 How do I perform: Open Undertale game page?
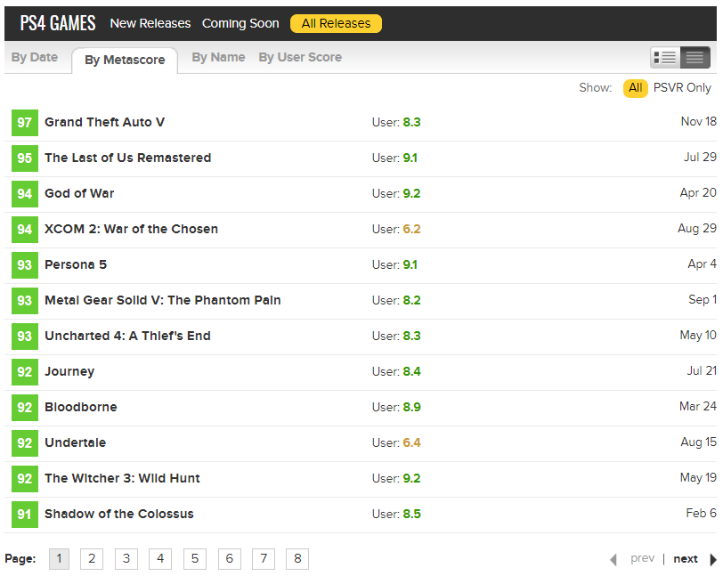[x=75, y=442]
